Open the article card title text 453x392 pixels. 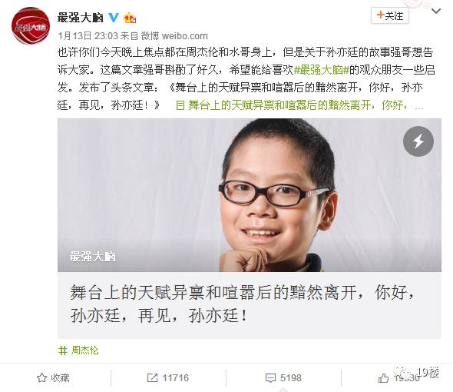243,304
